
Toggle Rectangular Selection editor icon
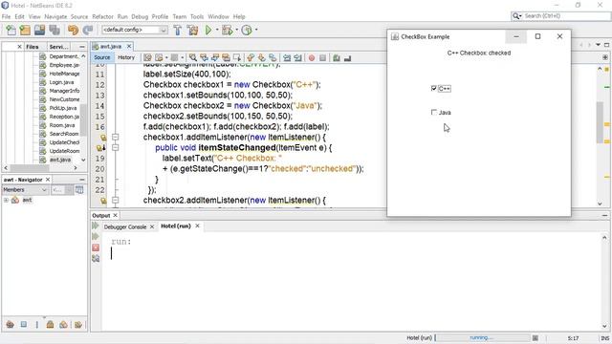[236, 57]
